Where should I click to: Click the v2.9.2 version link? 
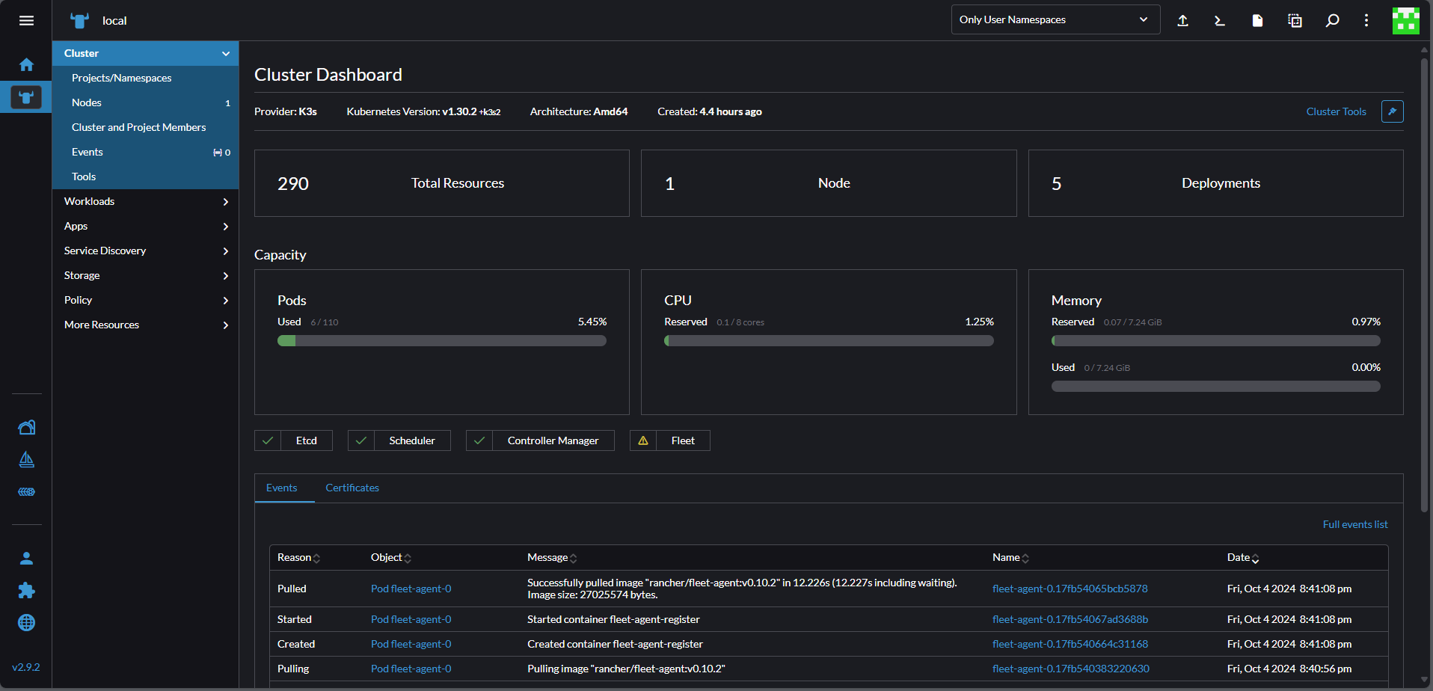(26, 667)
